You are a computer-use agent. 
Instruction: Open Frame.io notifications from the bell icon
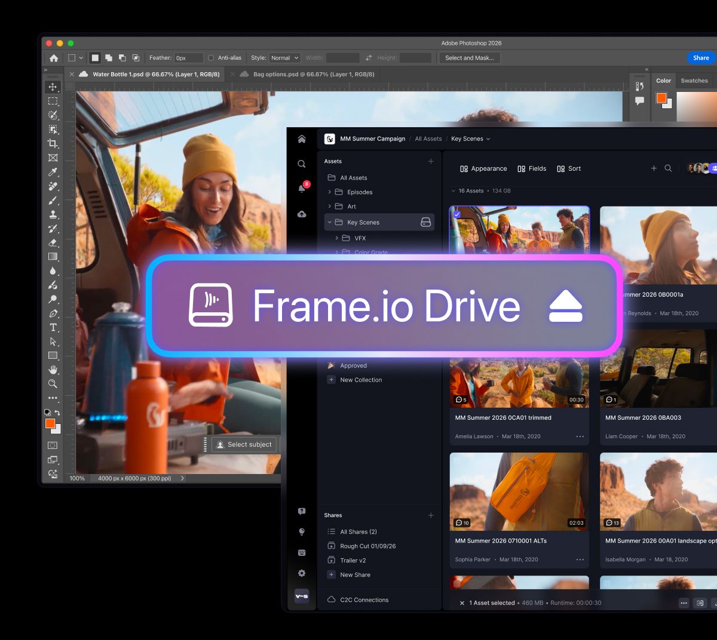[x=302, y=188]
